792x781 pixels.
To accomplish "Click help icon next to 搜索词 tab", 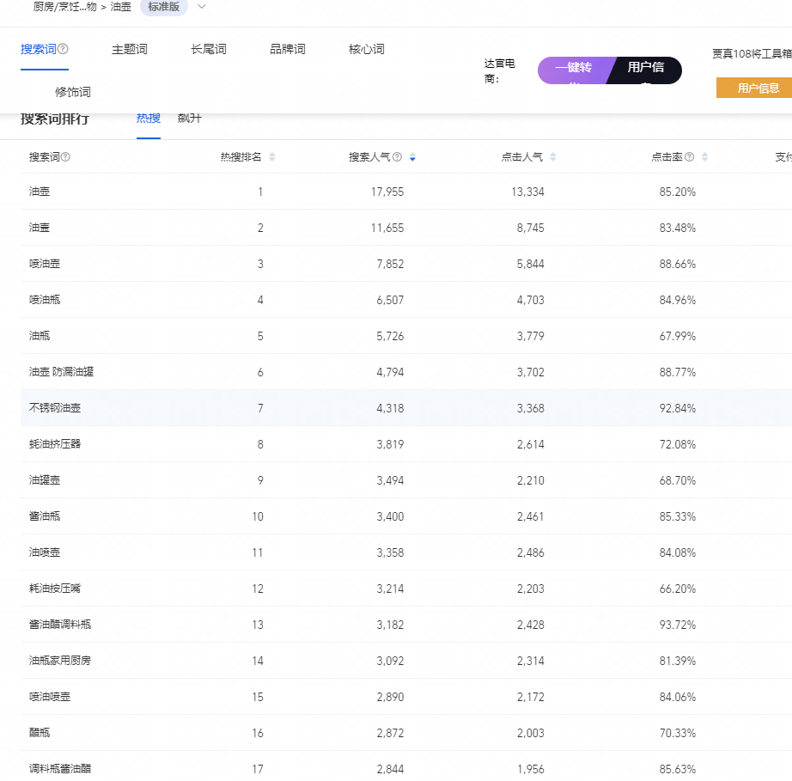I will pyautogui.click(x=64, y=49).
